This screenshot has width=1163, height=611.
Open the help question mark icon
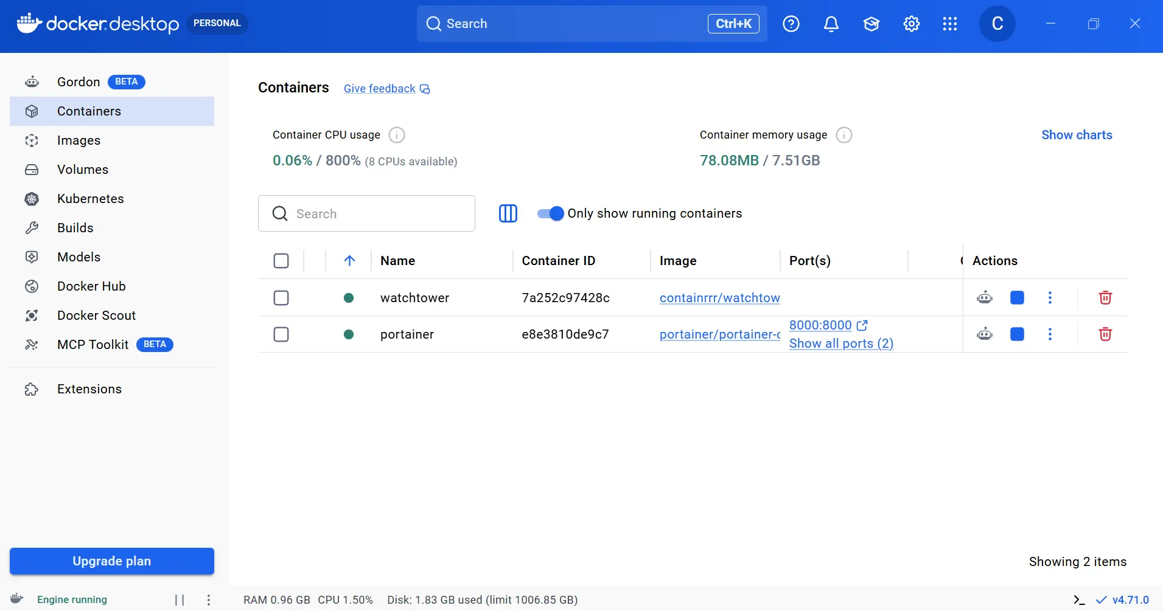pyautogui.click(x=791, y=24)
